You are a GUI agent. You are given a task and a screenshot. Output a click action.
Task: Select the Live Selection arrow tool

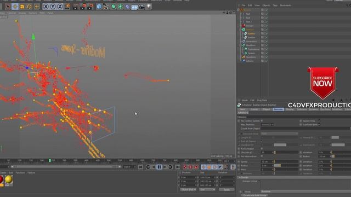point(8,7)
